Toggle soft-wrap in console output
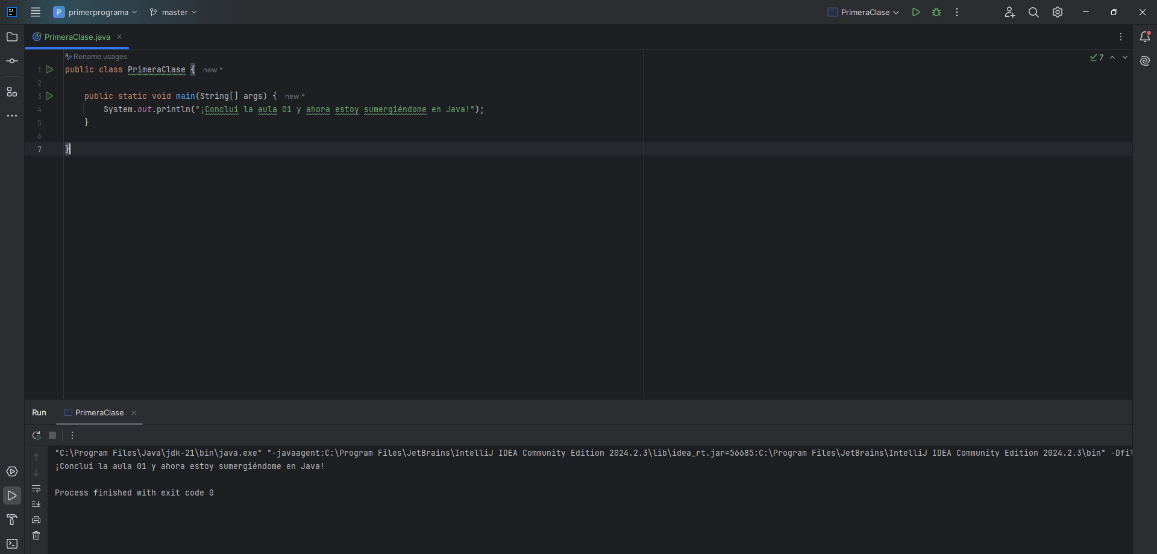This screenshot has height=554, width=1157. click(x=36, y=488)
